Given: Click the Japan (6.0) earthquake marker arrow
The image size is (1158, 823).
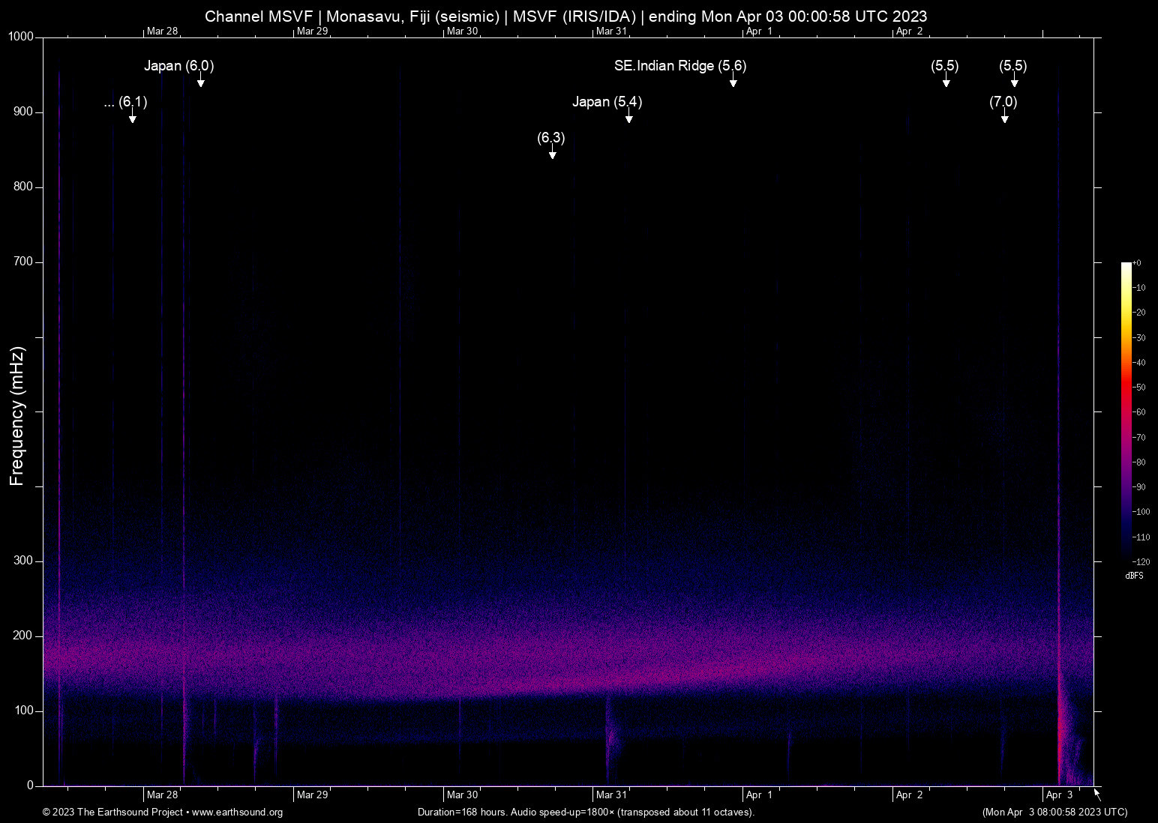Looking at the screenshot, I should click(201, 81).
